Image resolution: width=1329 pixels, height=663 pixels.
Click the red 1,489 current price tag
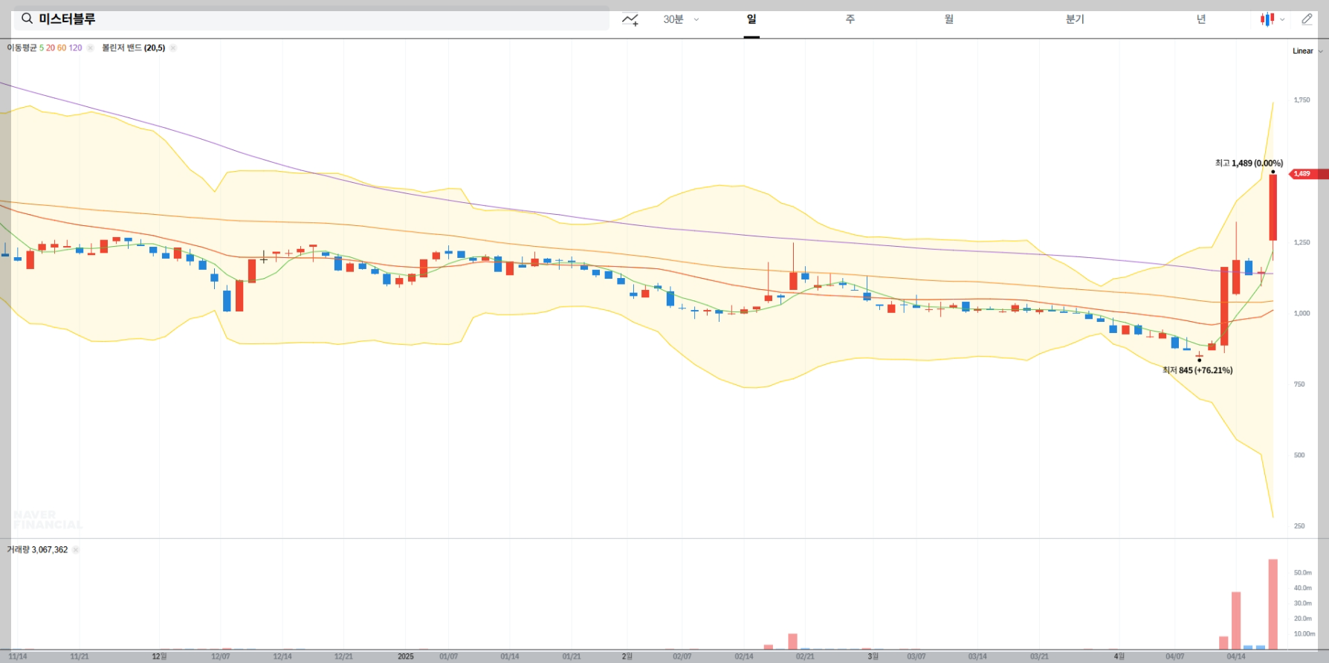pyautogui.click(x=1307, y=174)
